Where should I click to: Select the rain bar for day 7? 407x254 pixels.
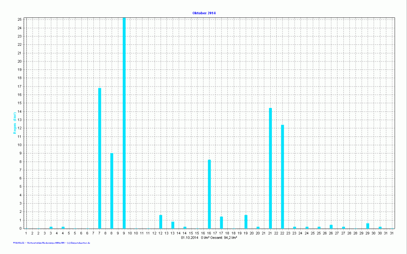100,158
